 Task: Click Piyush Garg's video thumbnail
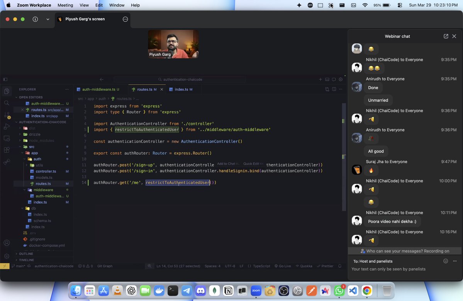(x=173, y=44)
